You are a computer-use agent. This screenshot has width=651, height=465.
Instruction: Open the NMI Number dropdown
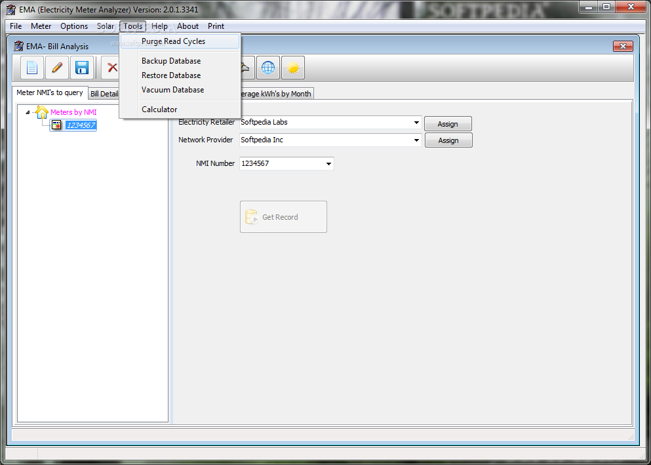[x=328, y=163]
